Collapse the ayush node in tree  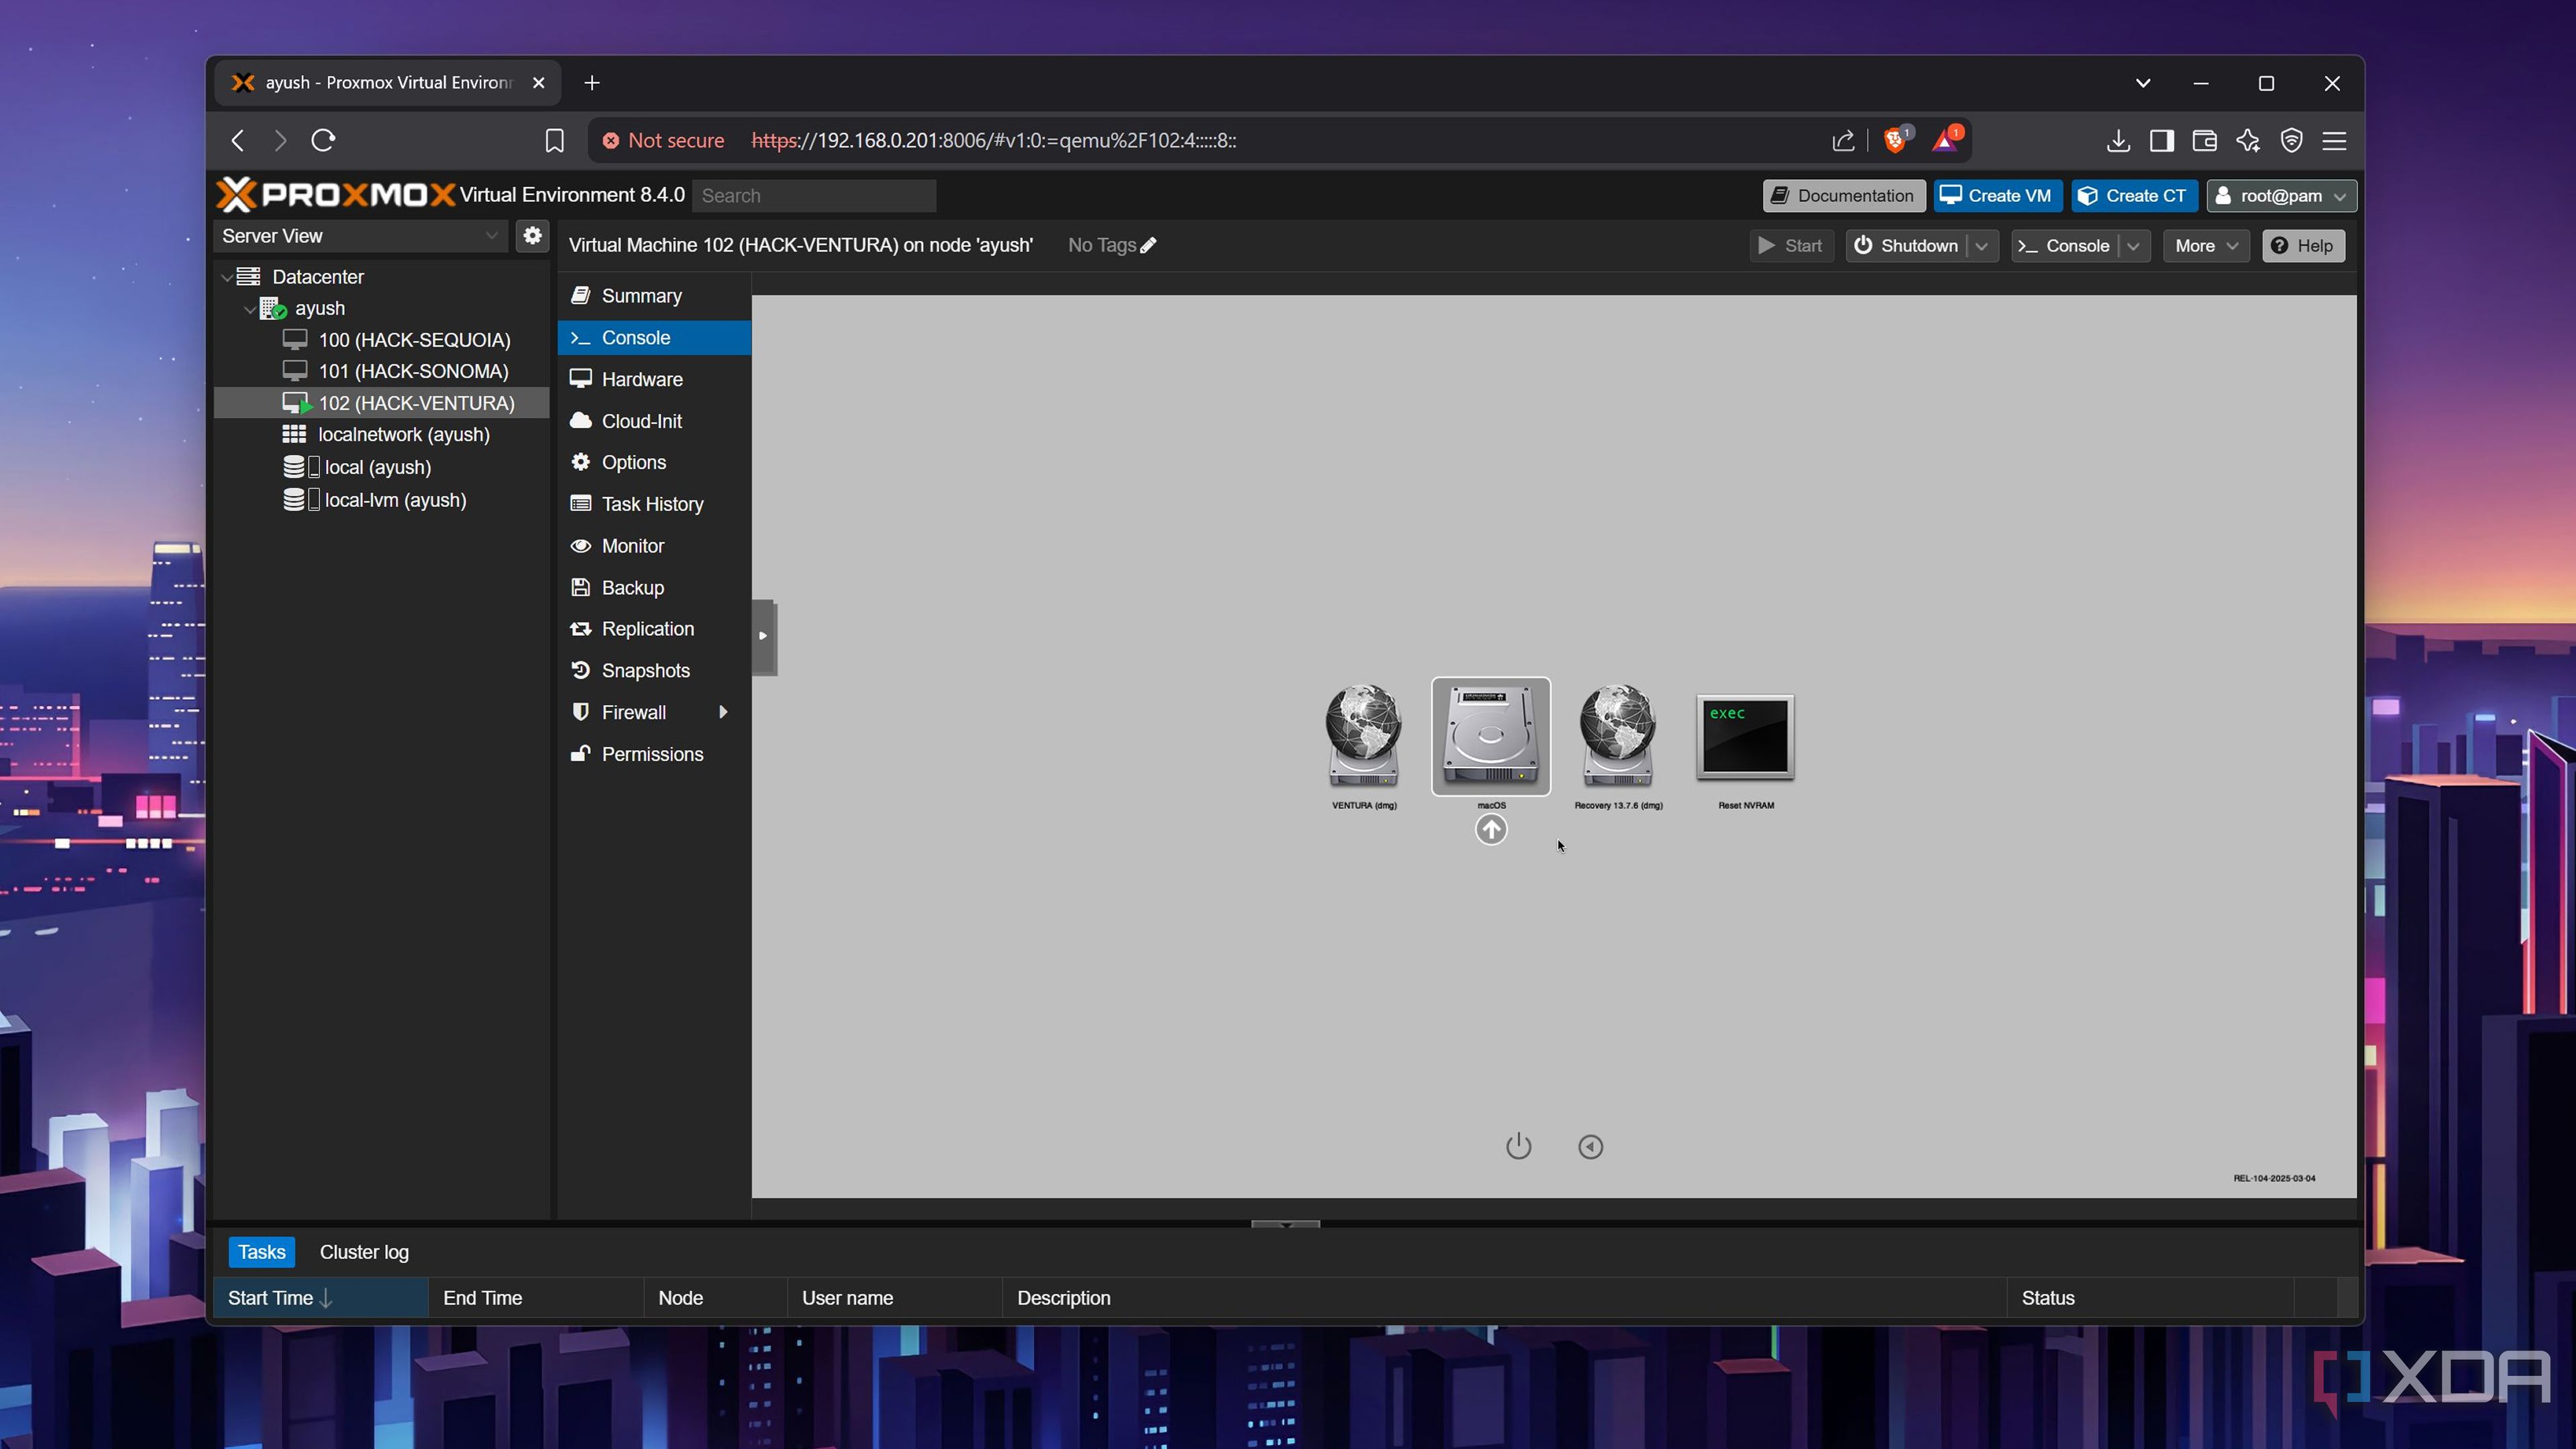coord(249,309)
